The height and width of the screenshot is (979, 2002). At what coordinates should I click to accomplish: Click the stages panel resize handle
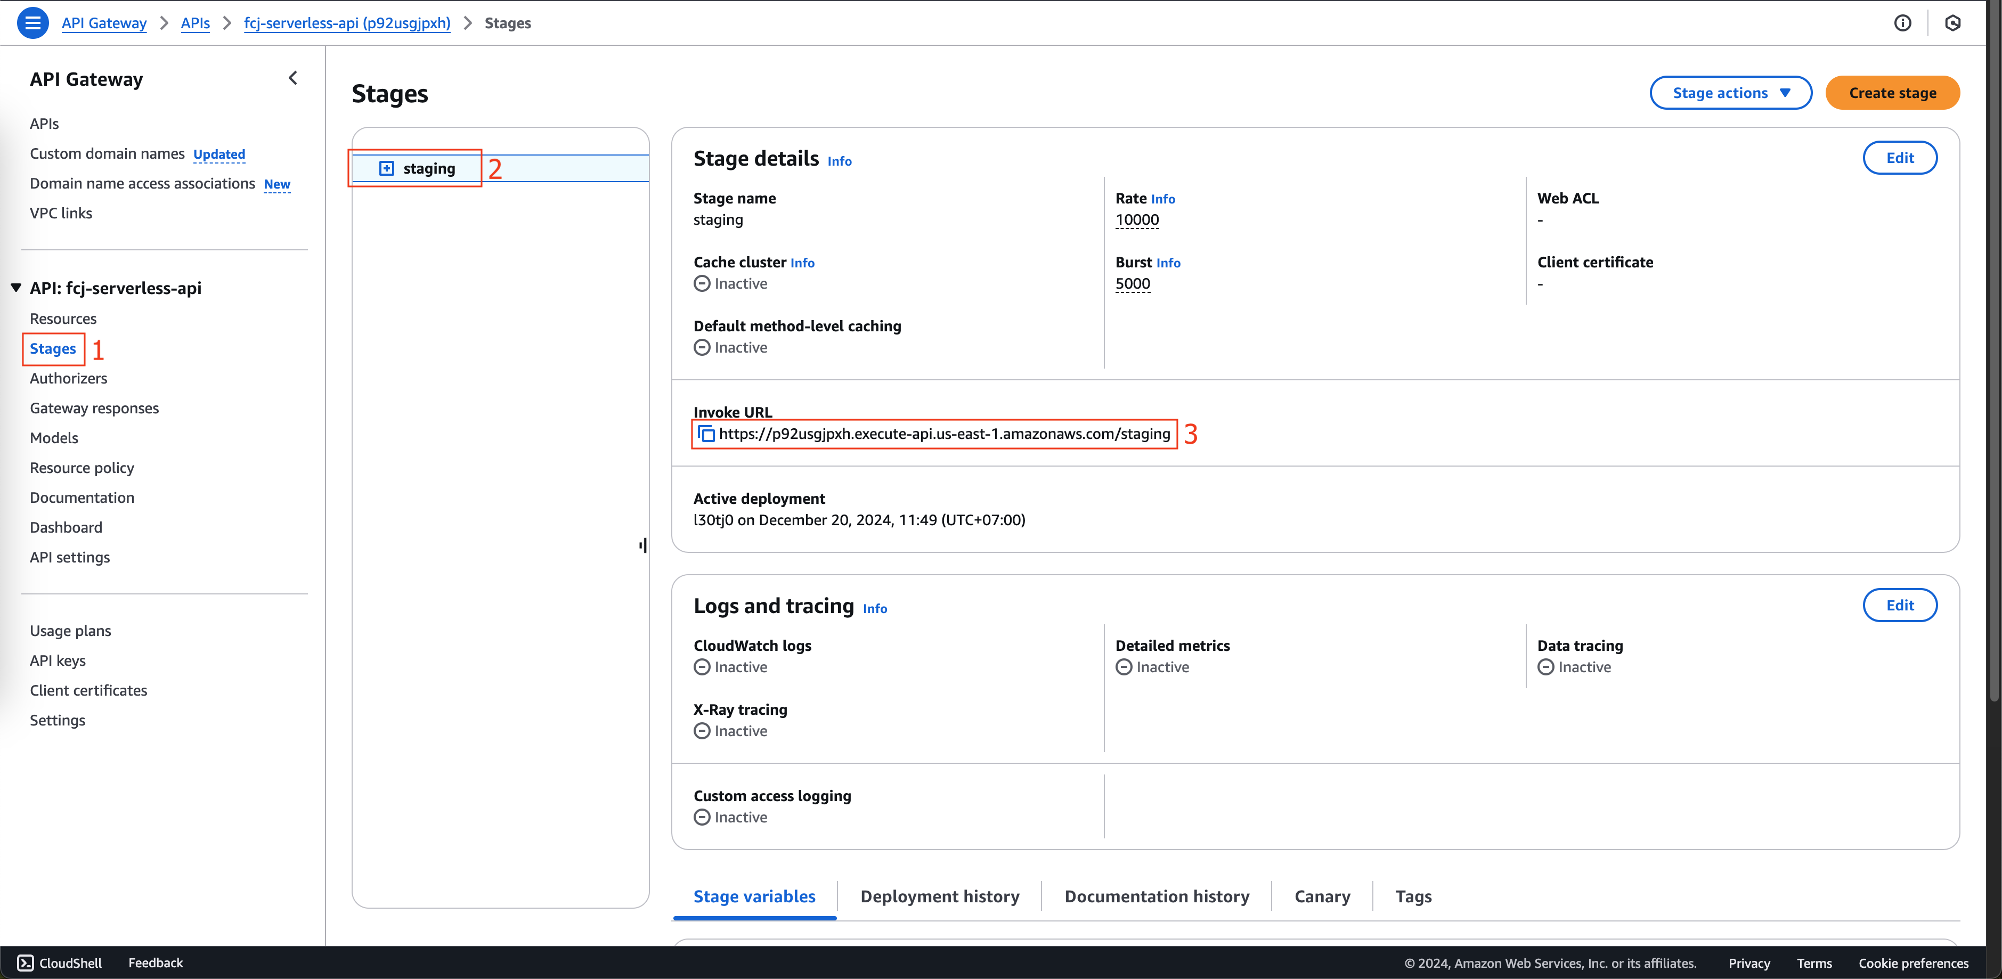[x=642, y=545]
